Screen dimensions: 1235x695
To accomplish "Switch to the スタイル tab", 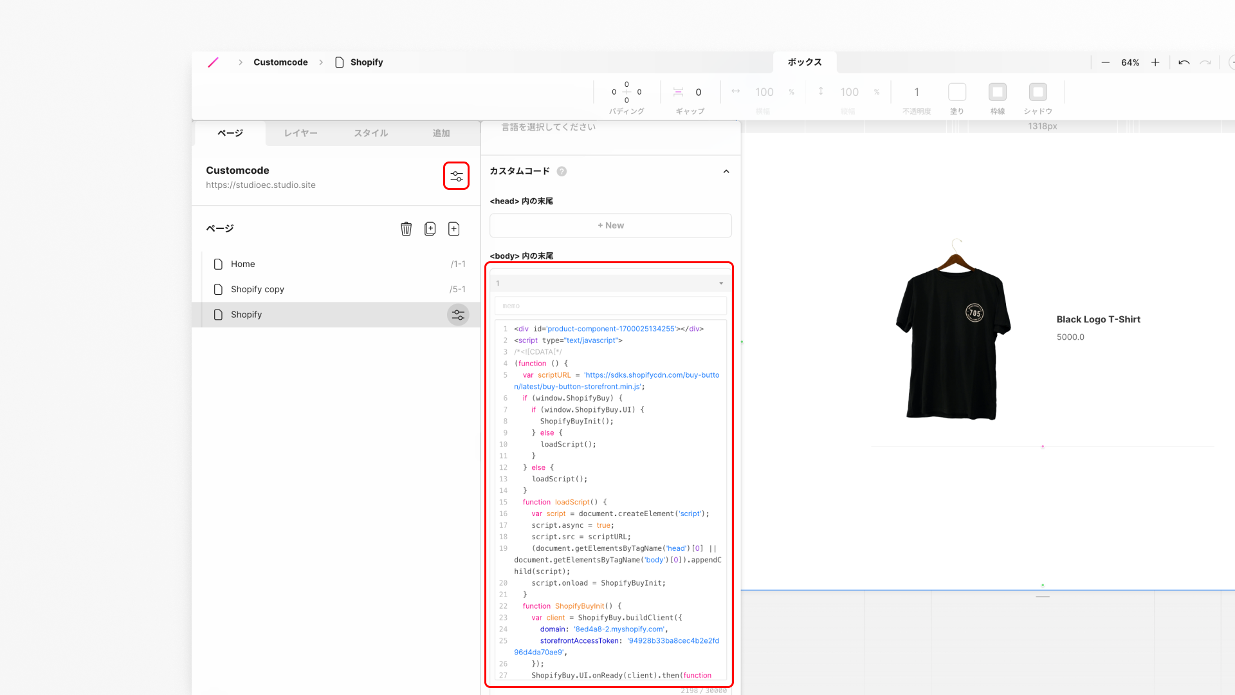I will (x=371, y=133).
